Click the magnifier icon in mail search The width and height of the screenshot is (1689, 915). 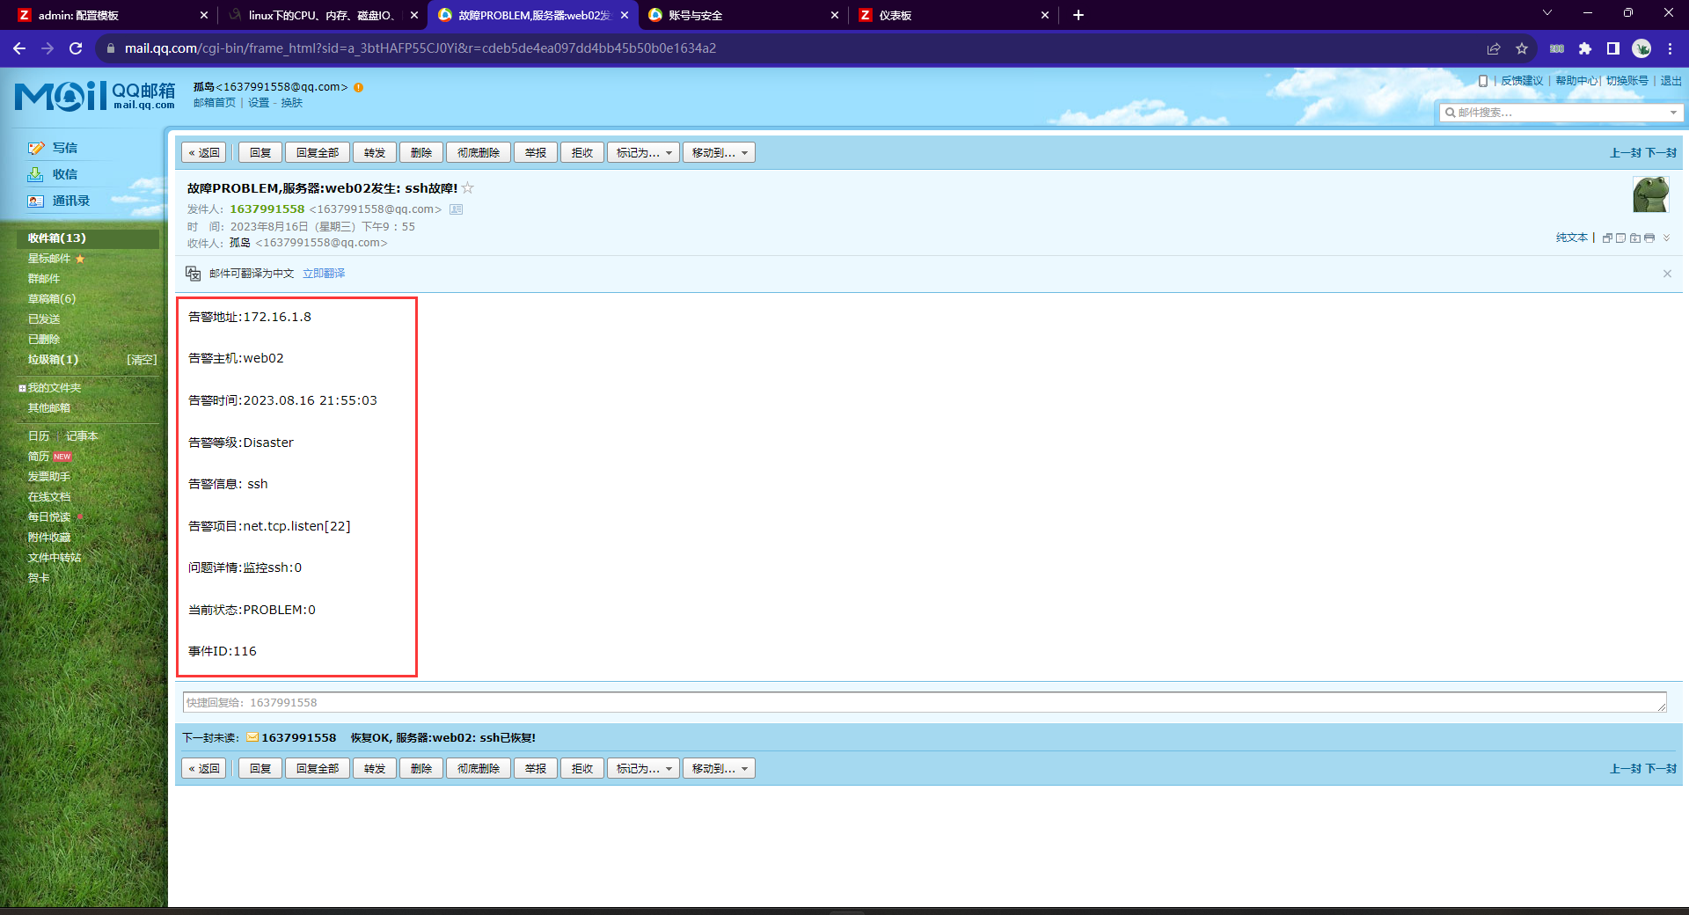click(x=1451, y=113)
